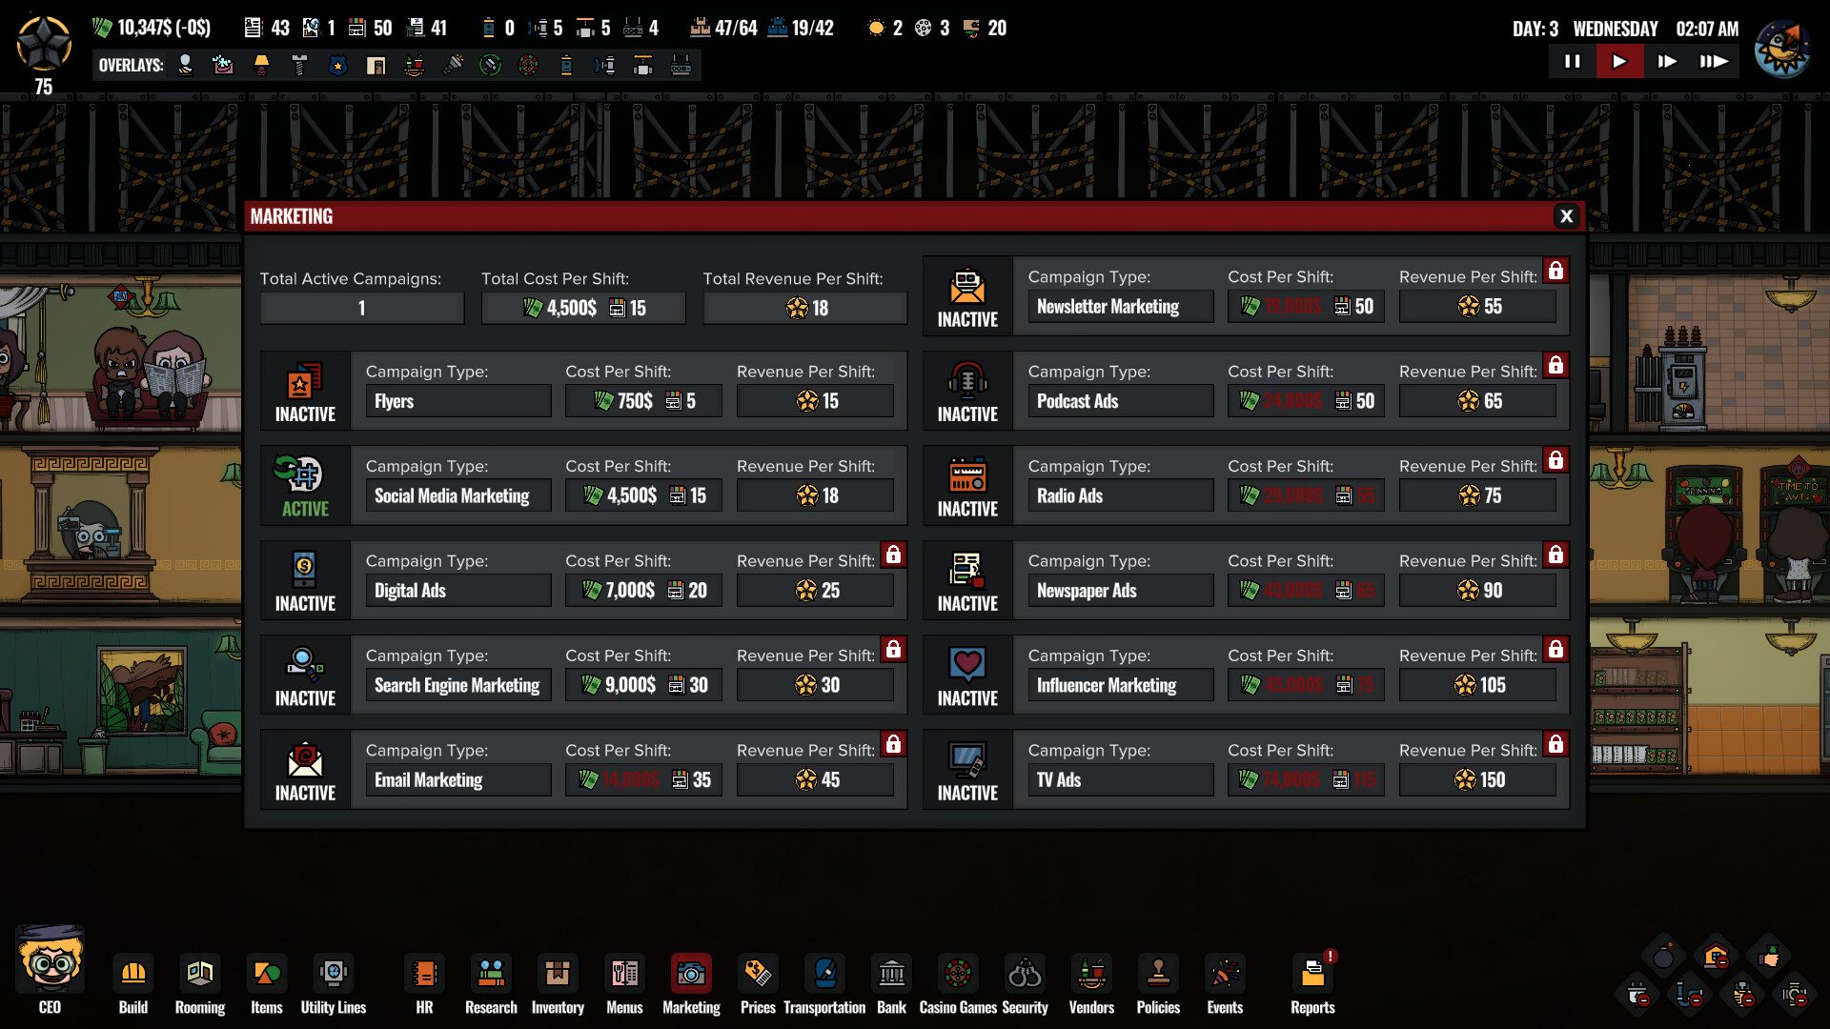Click lock on Email Marketing campaign
The height and width of the screenshot is (1029, 1830).
(x=893, y=744)
